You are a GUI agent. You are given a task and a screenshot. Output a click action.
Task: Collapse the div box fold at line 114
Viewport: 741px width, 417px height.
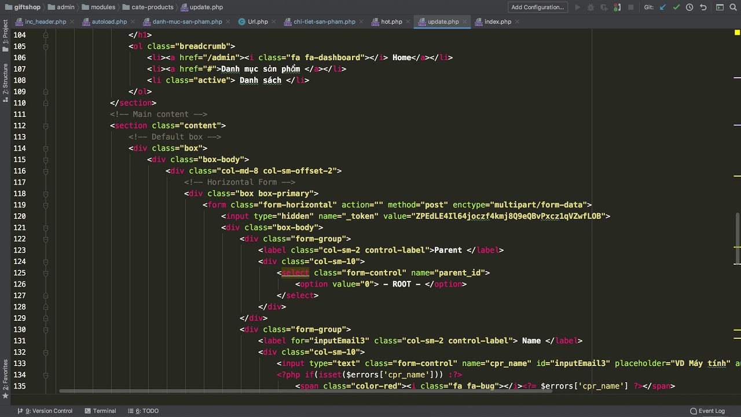pyautogui.click(x=45, y=148)
